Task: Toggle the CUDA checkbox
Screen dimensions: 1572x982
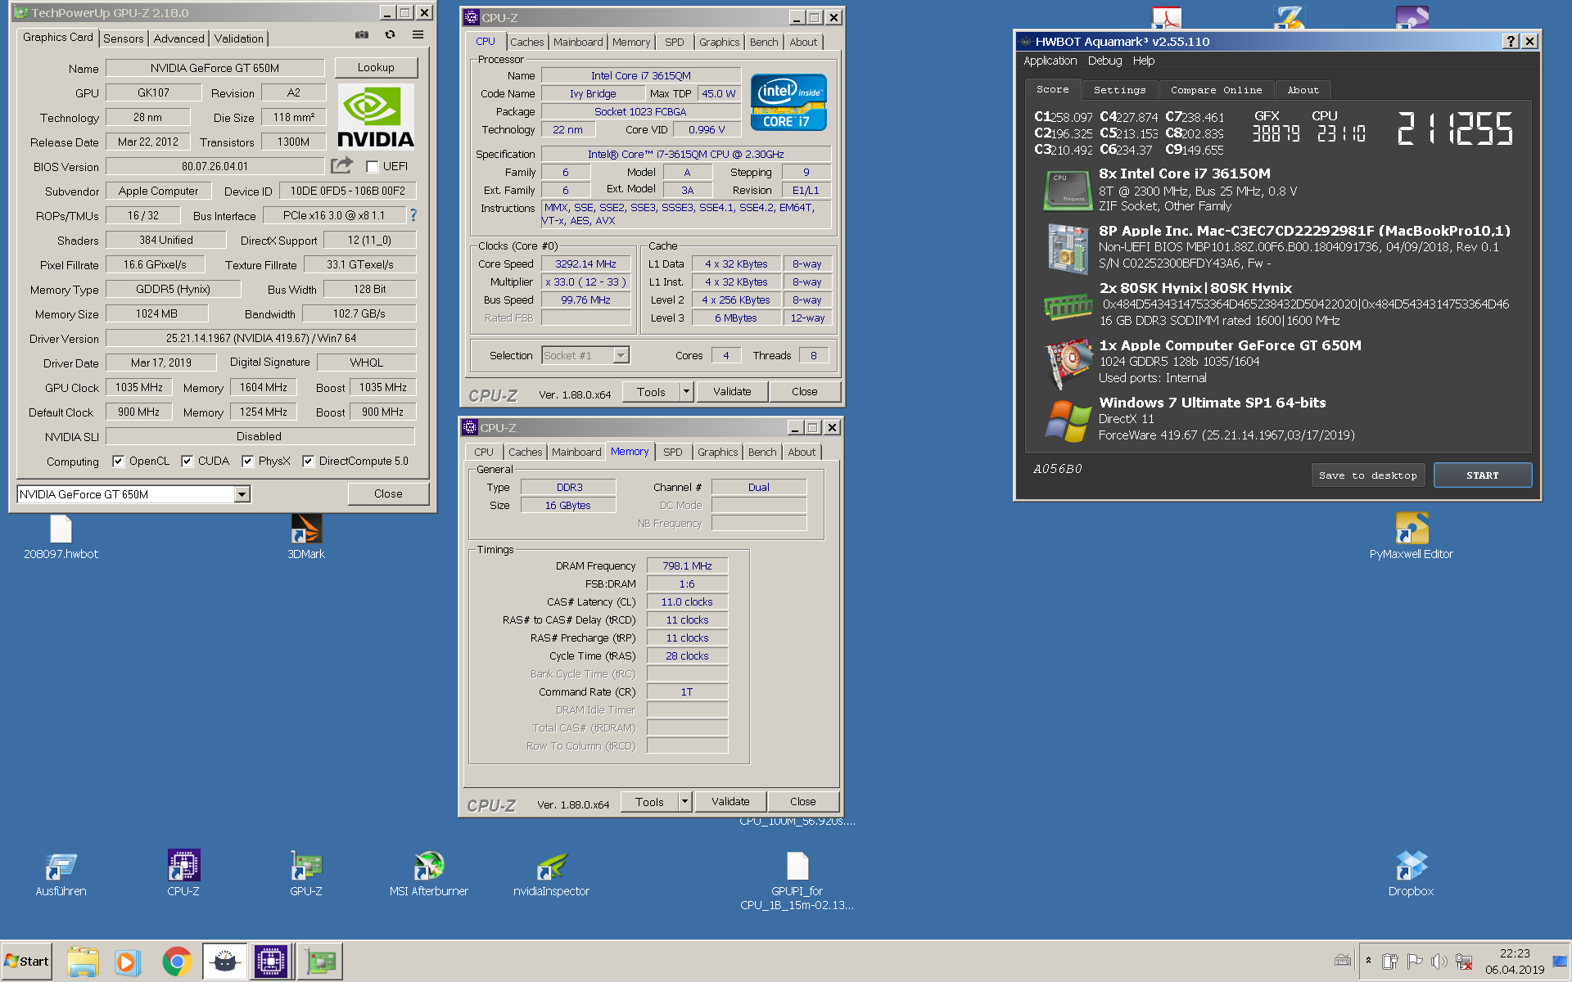Action: point(187,461)
